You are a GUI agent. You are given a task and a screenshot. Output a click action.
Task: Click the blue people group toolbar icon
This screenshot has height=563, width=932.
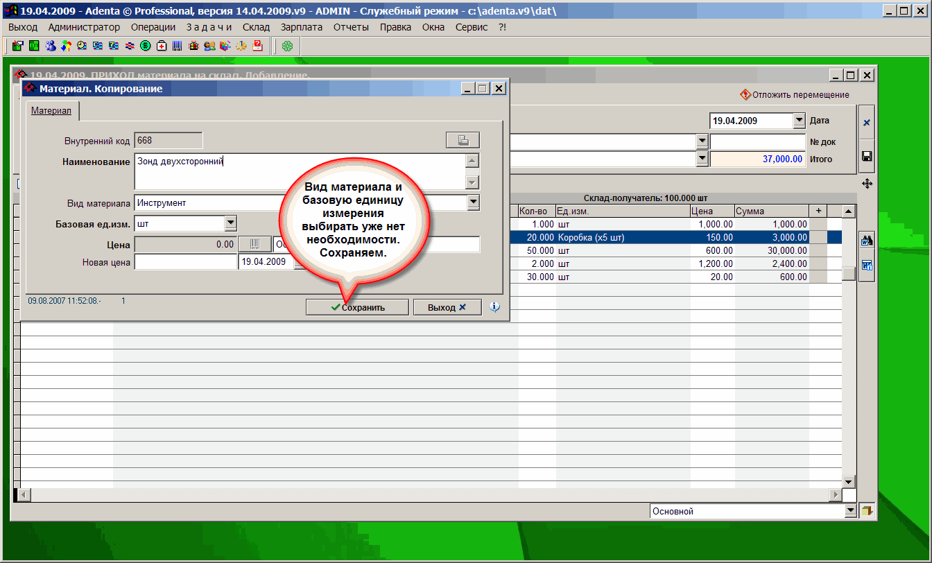(51, 46)
